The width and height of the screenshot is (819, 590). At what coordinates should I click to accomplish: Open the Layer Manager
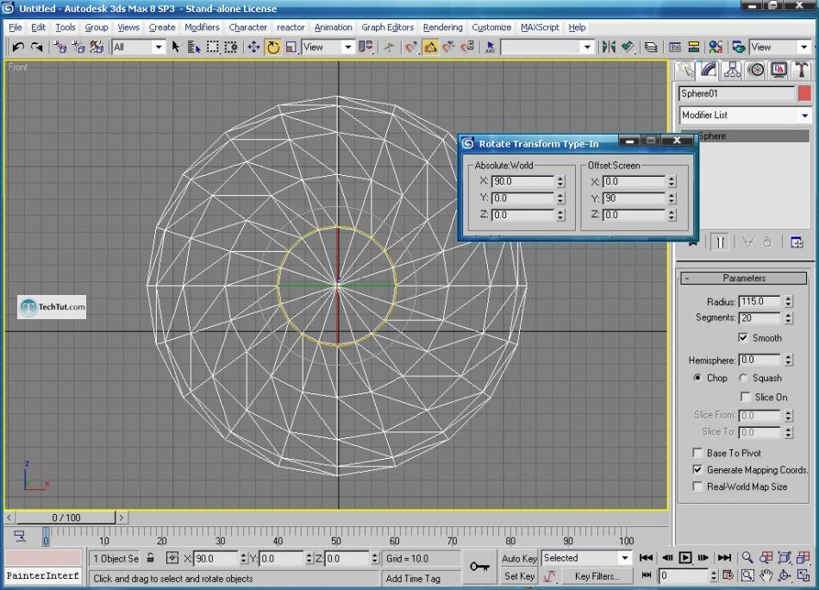(x=651, y=47)
